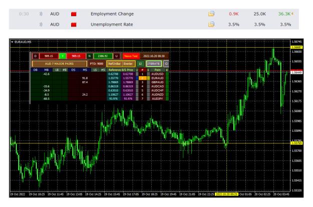The height and width of the screenshot is (207, 313).
Task: Click the LS column header
Action: [x=95, y=70]
